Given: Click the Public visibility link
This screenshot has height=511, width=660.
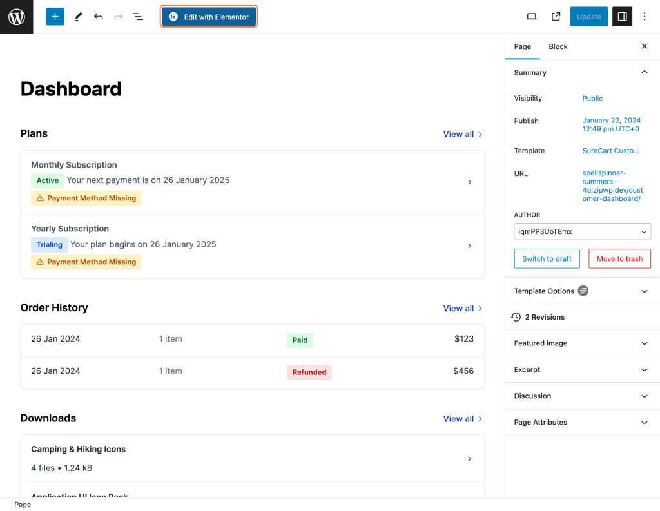Looking at the screenshot, I should tap(592, 99).
